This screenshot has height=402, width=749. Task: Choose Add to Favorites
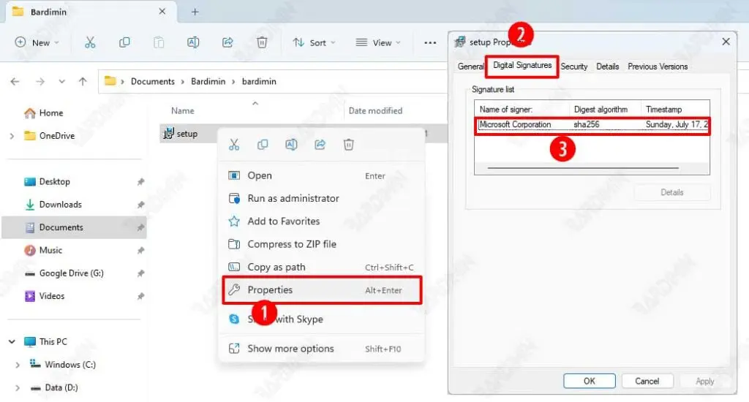point(322,221)
